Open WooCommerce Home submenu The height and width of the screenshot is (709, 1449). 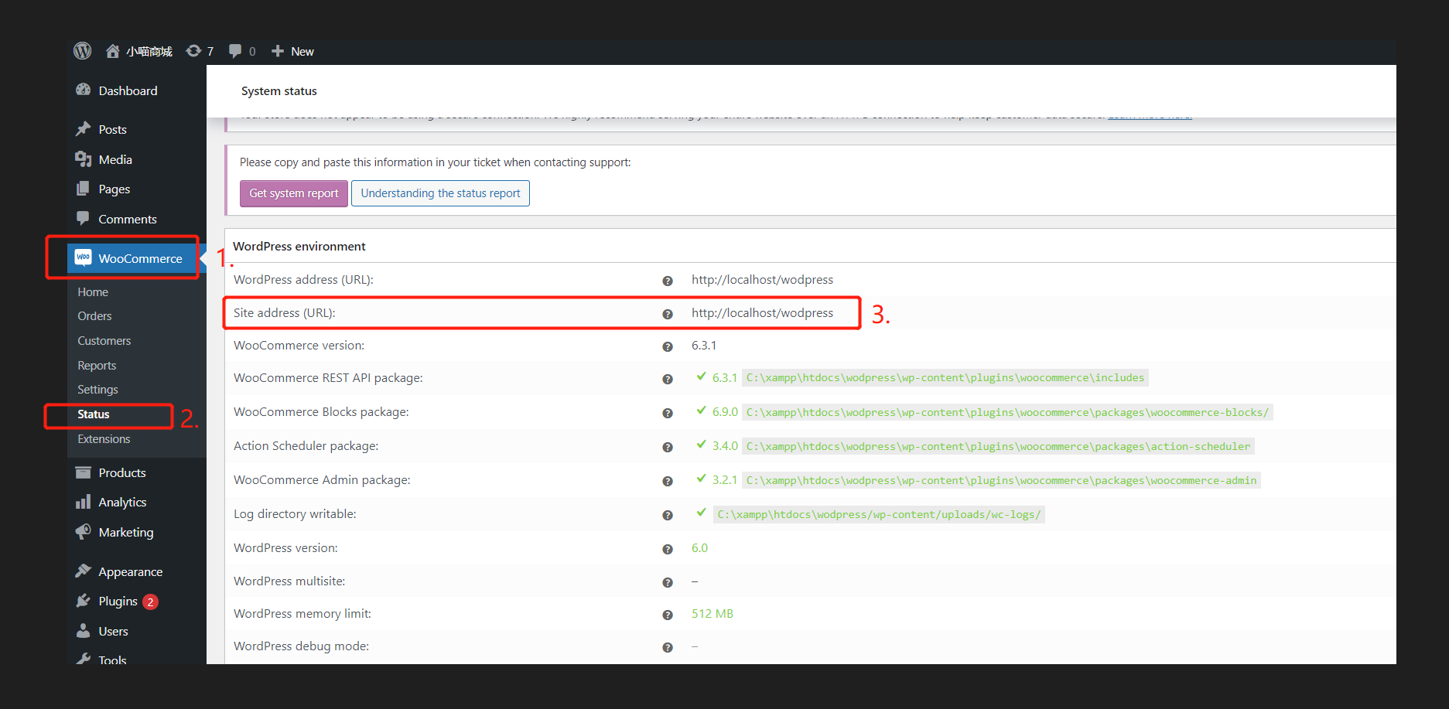[x=93, y=291]
